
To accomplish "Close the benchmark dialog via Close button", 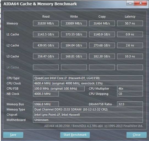I will [137, 135].
